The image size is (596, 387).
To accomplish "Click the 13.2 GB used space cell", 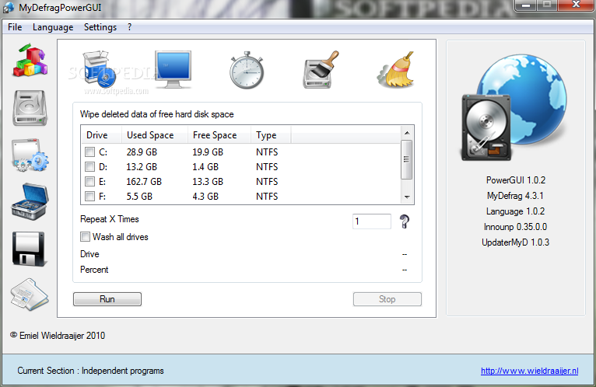I will coord(142,167).
